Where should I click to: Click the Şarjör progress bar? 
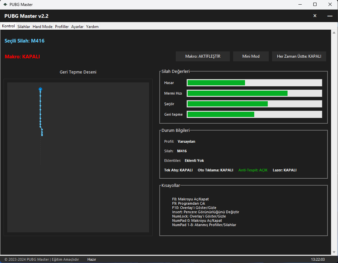pyautogui.click(x=254, y=104)
